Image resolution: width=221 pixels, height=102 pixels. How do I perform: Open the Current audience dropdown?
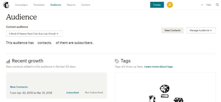click(34, 34)
